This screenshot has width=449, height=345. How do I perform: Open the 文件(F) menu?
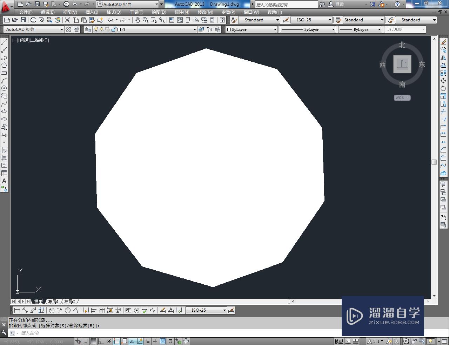point(26,12)
